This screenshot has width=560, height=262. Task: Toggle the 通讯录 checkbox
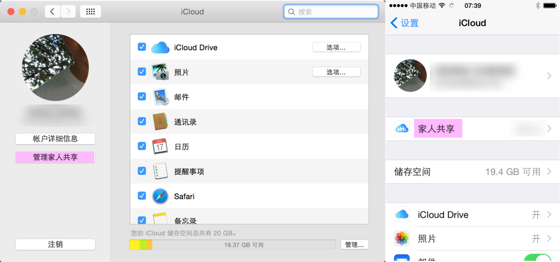(x=142, y=121)
